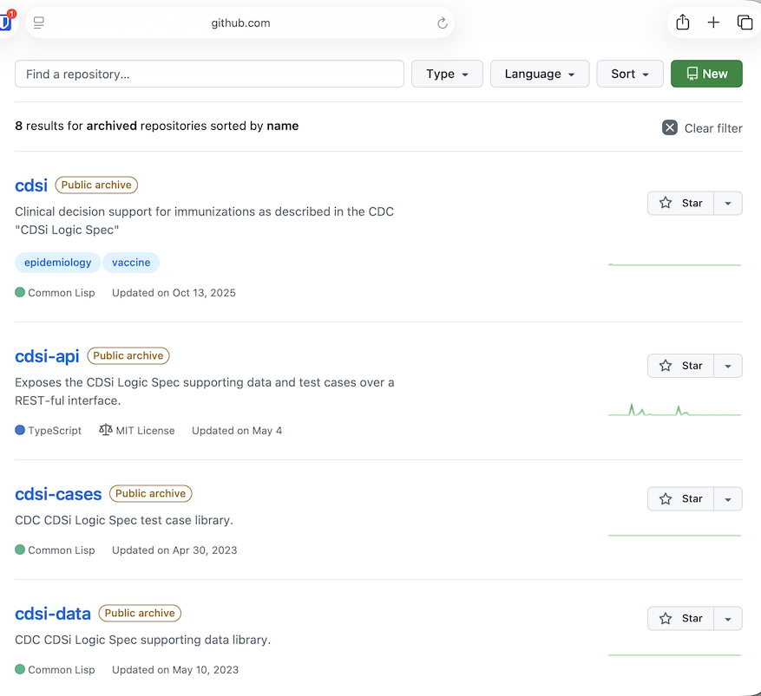Open the Safari share sheet icon
This screenshot has width=761, height=696.
pyautogui.click(x=682, y=23)
